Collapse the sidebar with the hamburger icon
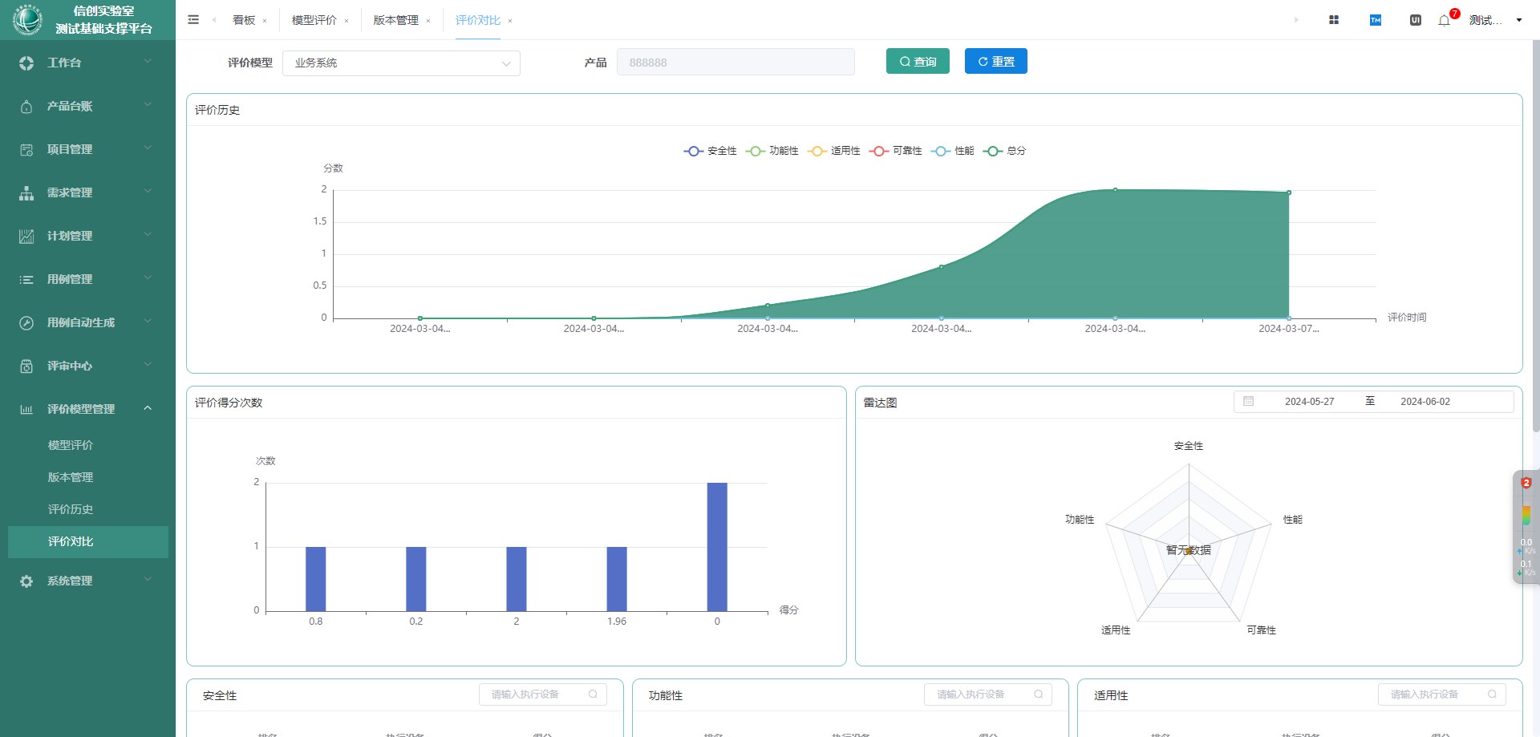Viewport: 1540px width, 737px height. pyautogui.click(x=193, y=20)
